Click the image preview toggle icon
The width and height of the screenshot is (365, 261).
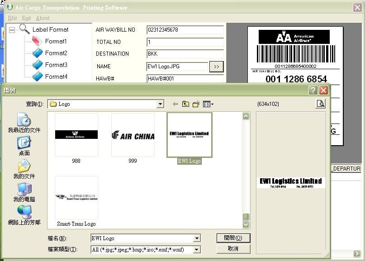(x=321, y=104)
